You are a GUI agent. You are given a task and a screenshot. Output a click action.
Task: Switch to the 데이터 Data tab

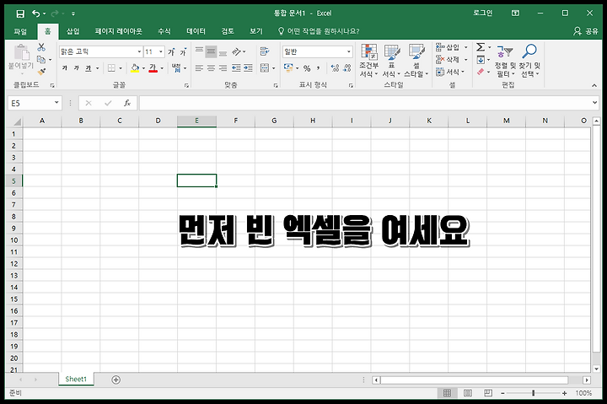click(x=196, y=31)
